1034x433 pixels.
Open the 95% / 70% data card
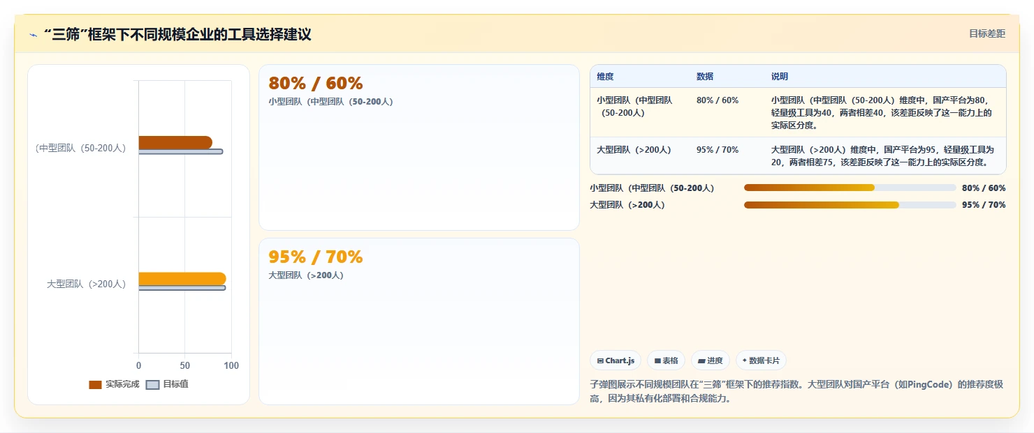pos(419,321)
